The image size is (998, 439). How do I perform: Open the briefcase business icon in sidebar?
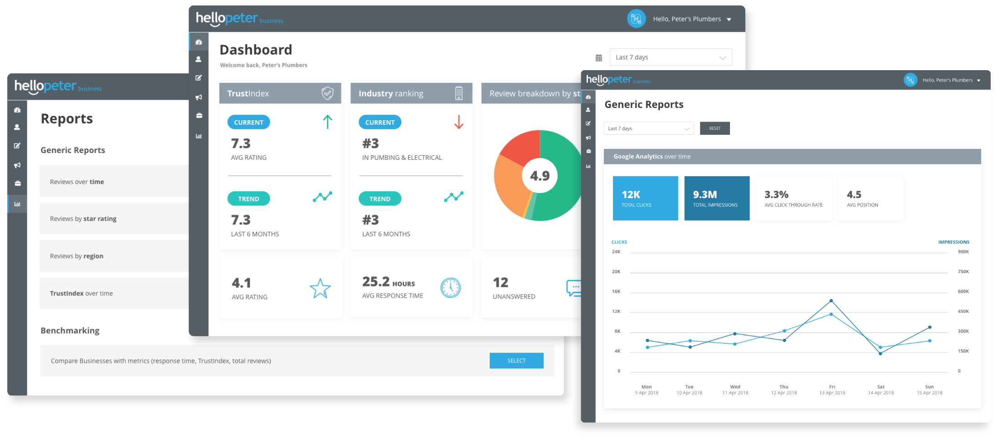(199, 115)
